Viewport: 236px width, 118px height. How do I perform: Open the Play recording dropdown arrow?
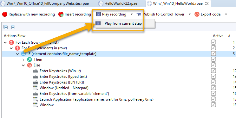[x=132, y=14]
